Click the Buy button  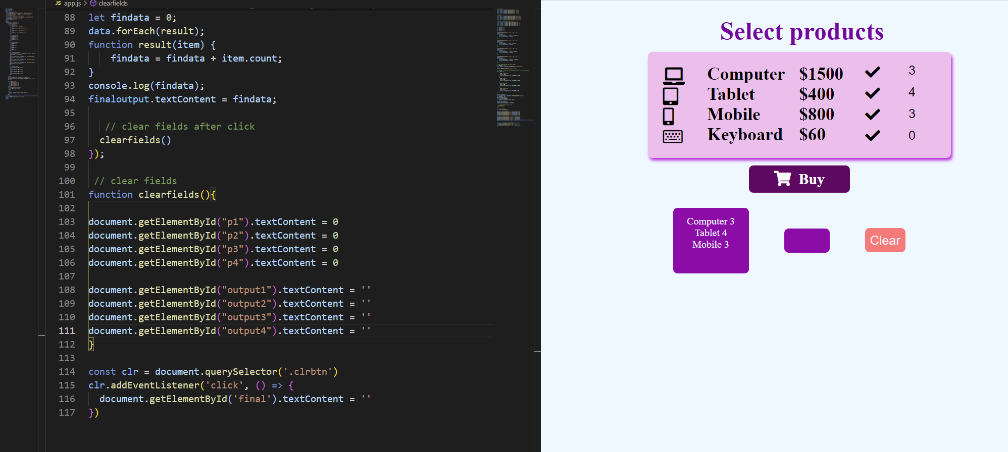pos(799,179)
